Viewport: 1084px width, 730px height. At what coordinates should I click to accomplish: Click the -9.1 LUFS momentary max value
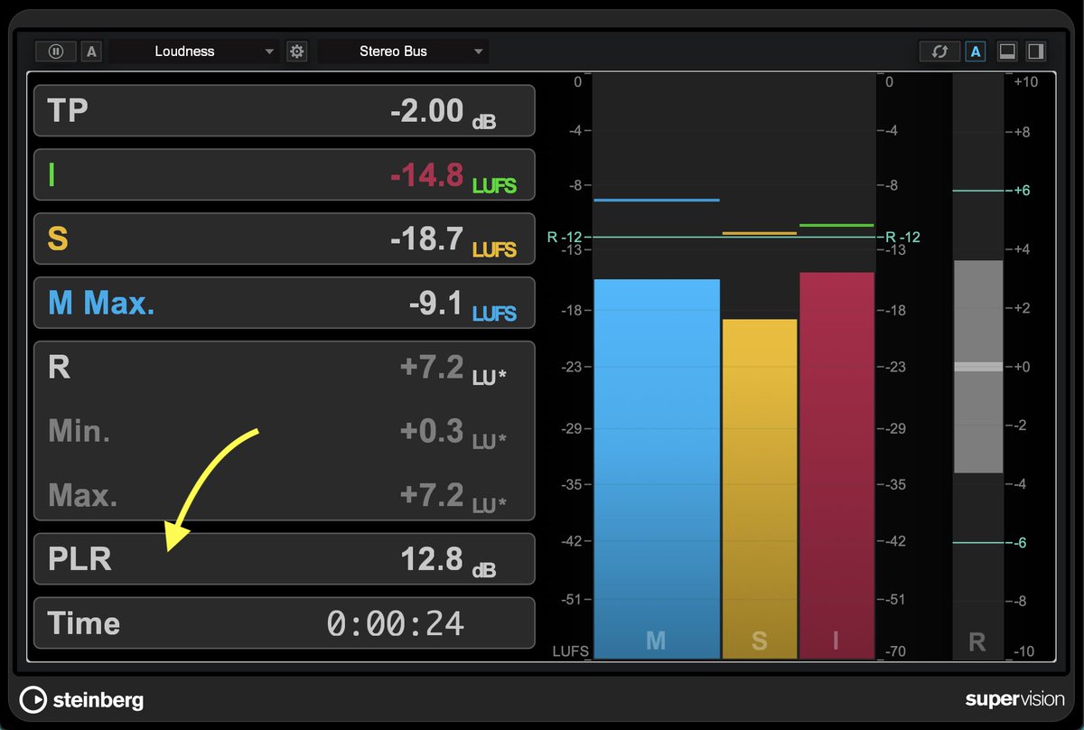coord(463,304)
